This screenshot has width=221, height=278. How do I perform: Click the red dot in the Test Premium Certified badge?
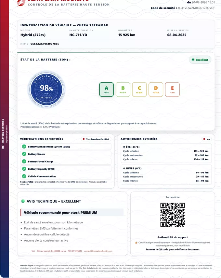point(84,139)
